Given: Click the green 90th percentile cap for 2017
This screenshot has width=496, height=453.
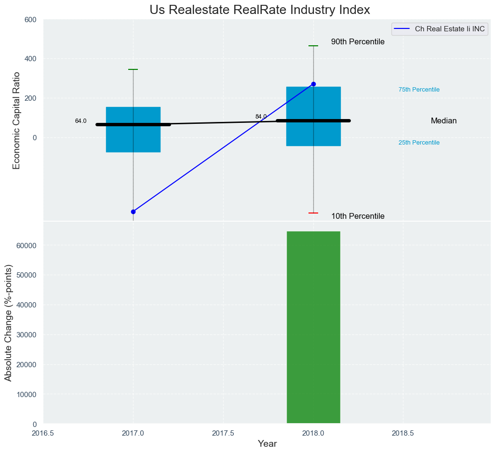Looking at the screenshot, I should point(133,69).
